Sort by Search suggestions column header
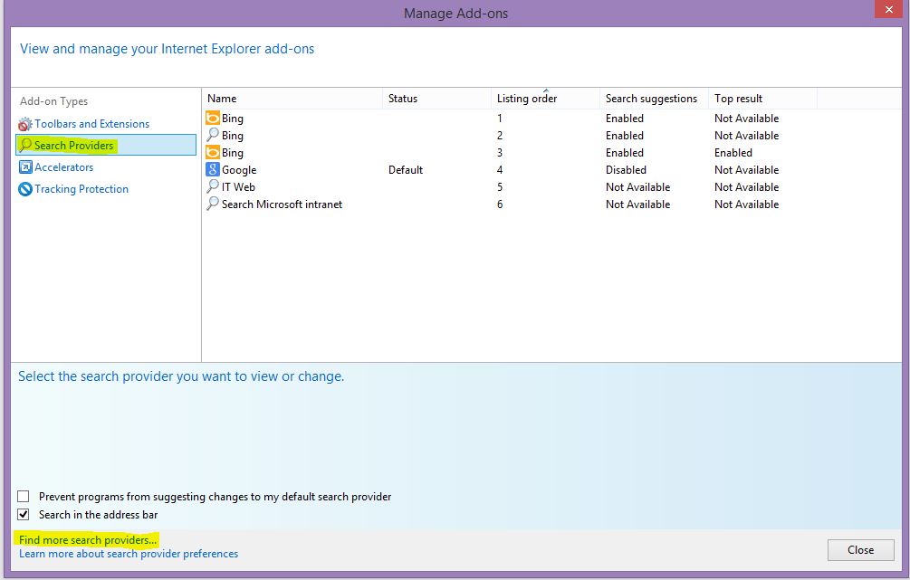The height and width of the screenshot is (580, 910). point(654,99)
